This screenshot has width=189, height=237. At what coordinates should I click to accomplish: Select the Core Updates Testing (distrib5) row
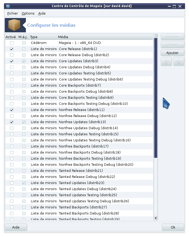pos(79,73)
